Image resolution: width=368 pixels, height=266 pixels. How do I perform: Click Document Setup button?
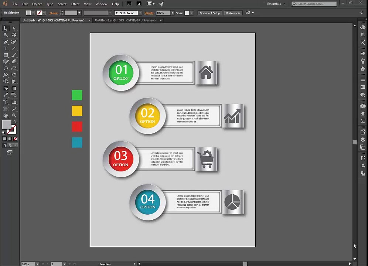[x=209, y=13]
